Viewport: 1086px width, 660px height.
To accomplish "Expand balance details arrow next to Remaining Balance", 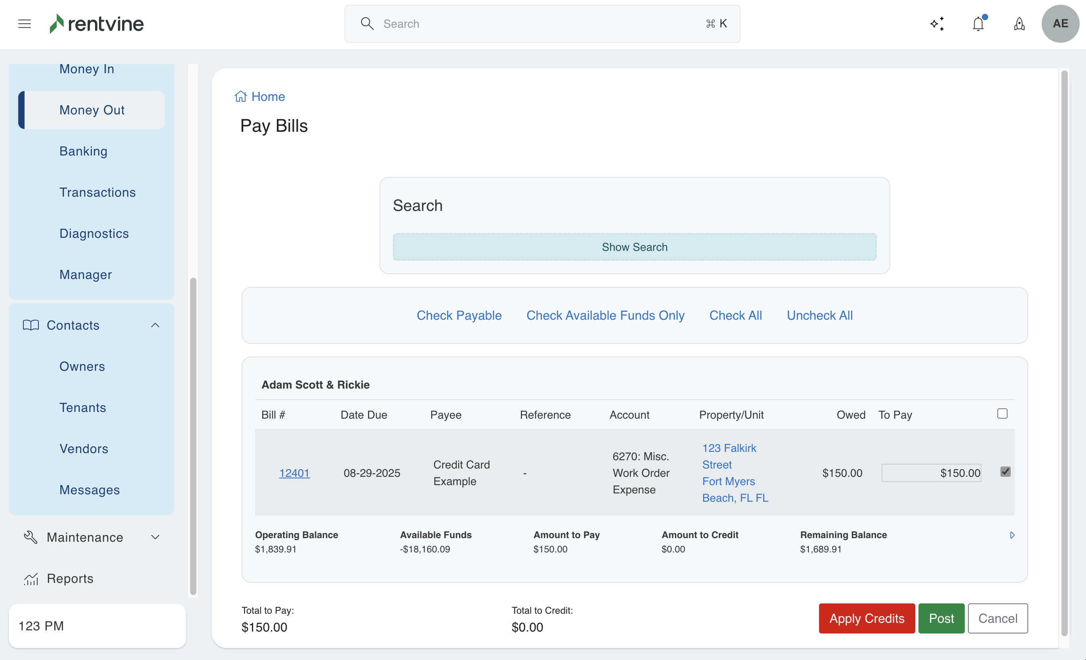I will pyautogui.click(x=1012, y=535).
